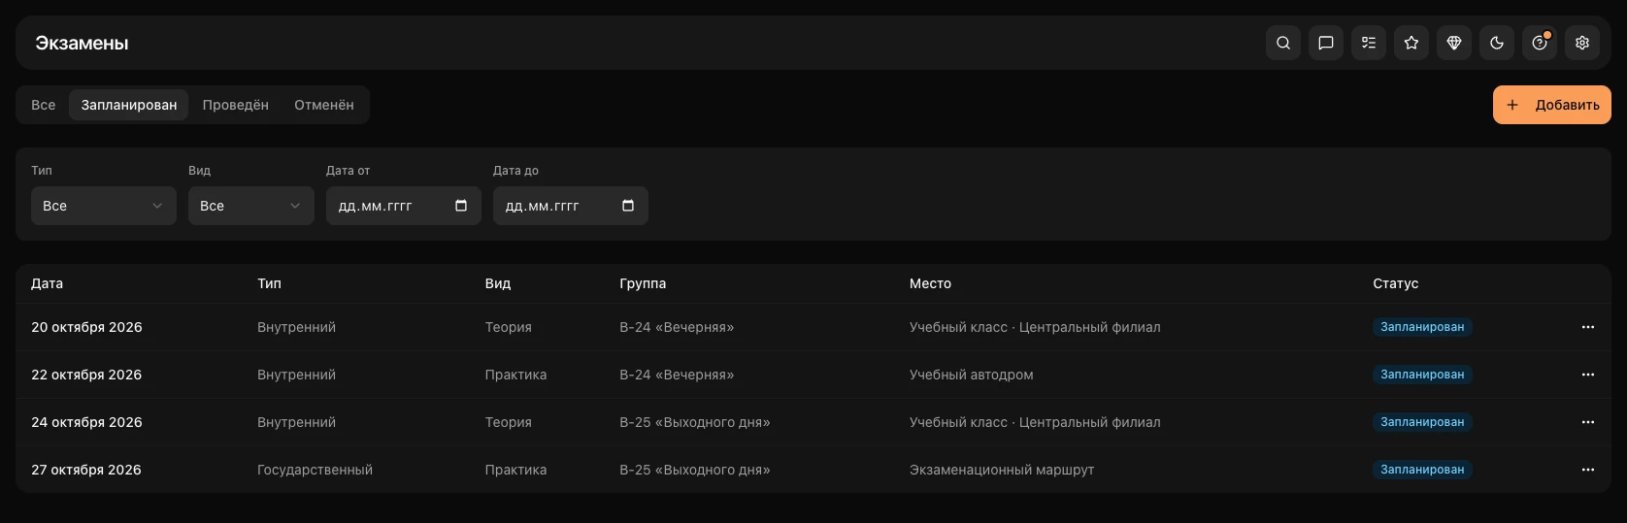Open the help icon with notification dot

(1540, 43)
